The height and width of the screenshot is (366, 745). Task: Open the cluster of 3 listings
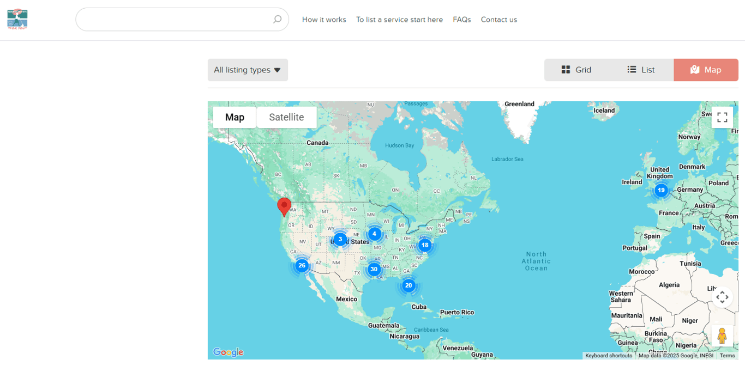tap(340, 239)
